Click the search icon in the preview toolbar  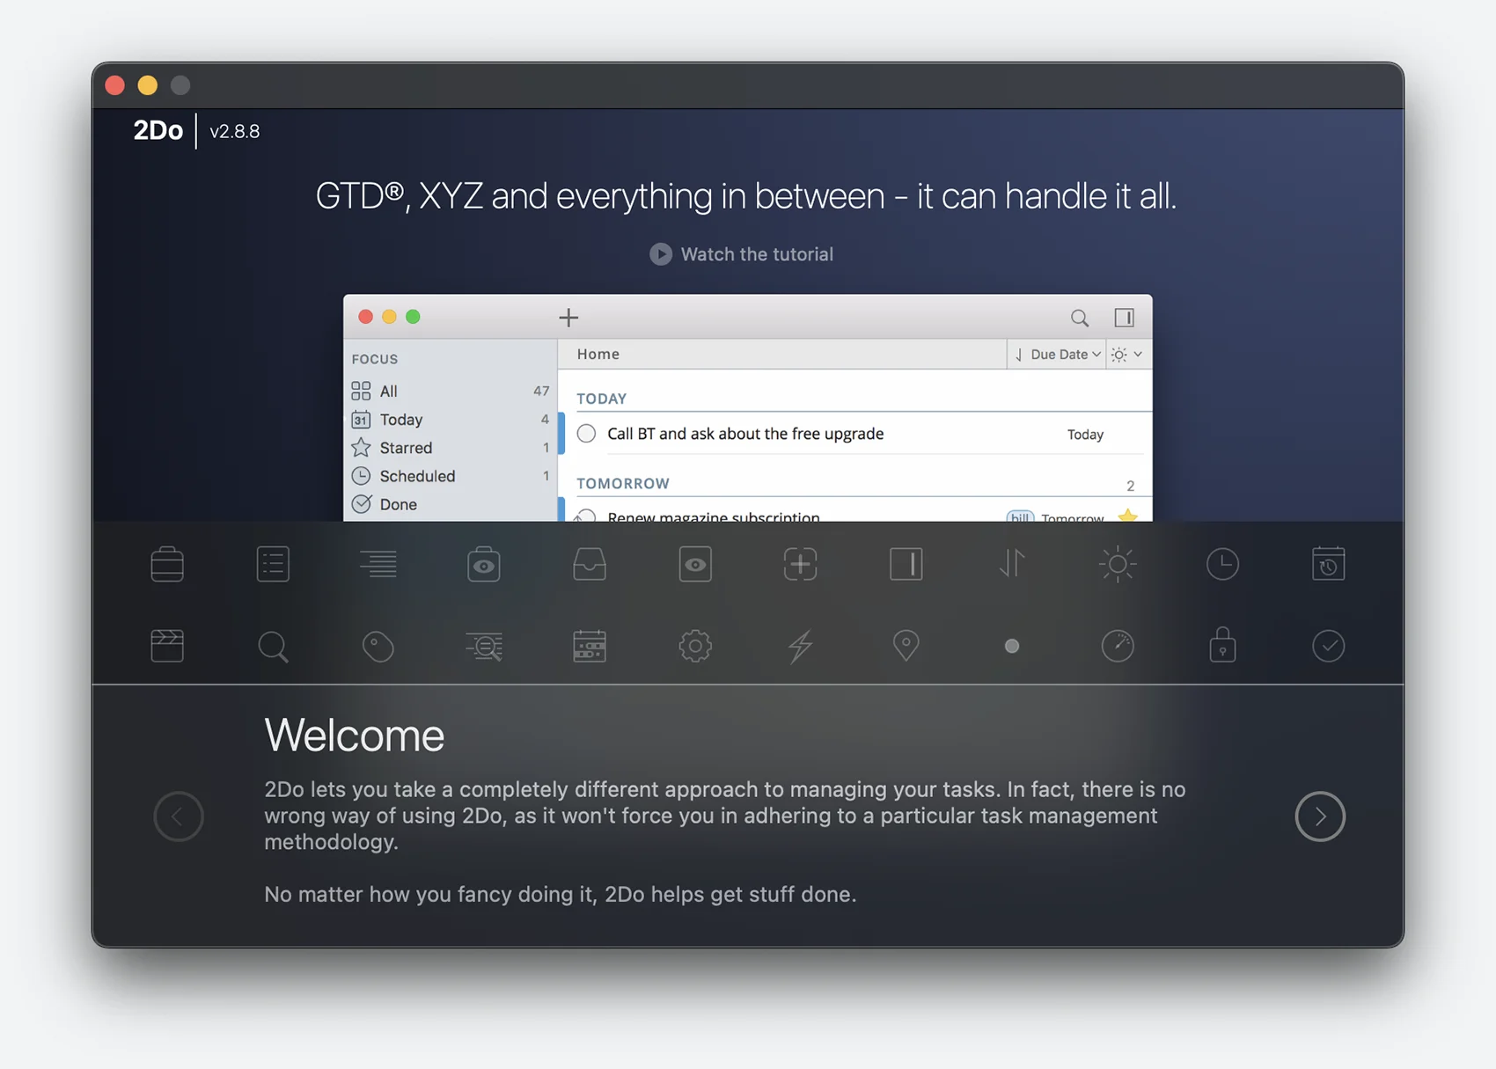pos(1080,318)
